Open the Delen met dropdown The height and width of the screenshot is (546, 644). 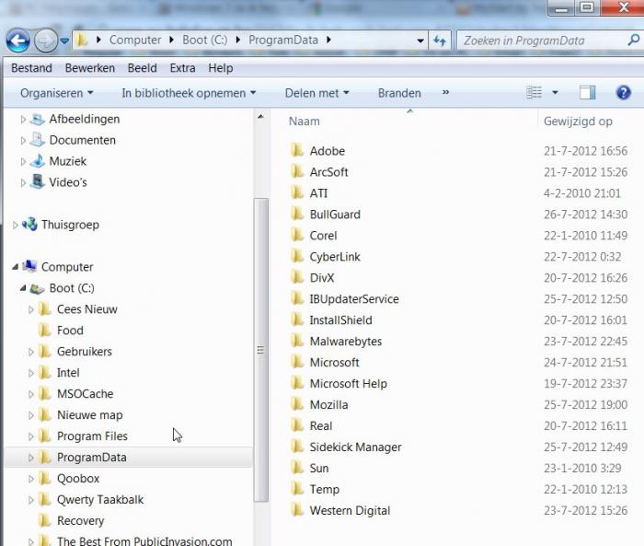316,93
